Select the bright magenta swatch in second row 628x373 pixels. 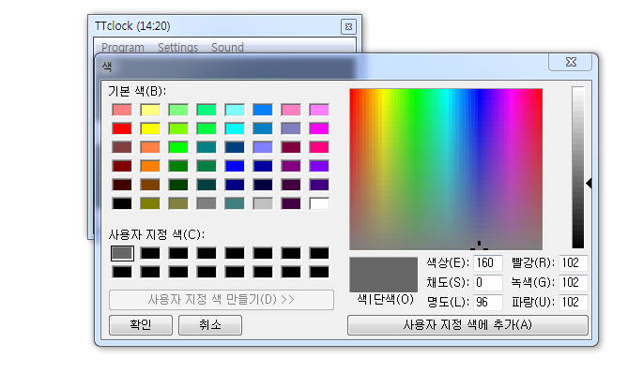[319, 128]
